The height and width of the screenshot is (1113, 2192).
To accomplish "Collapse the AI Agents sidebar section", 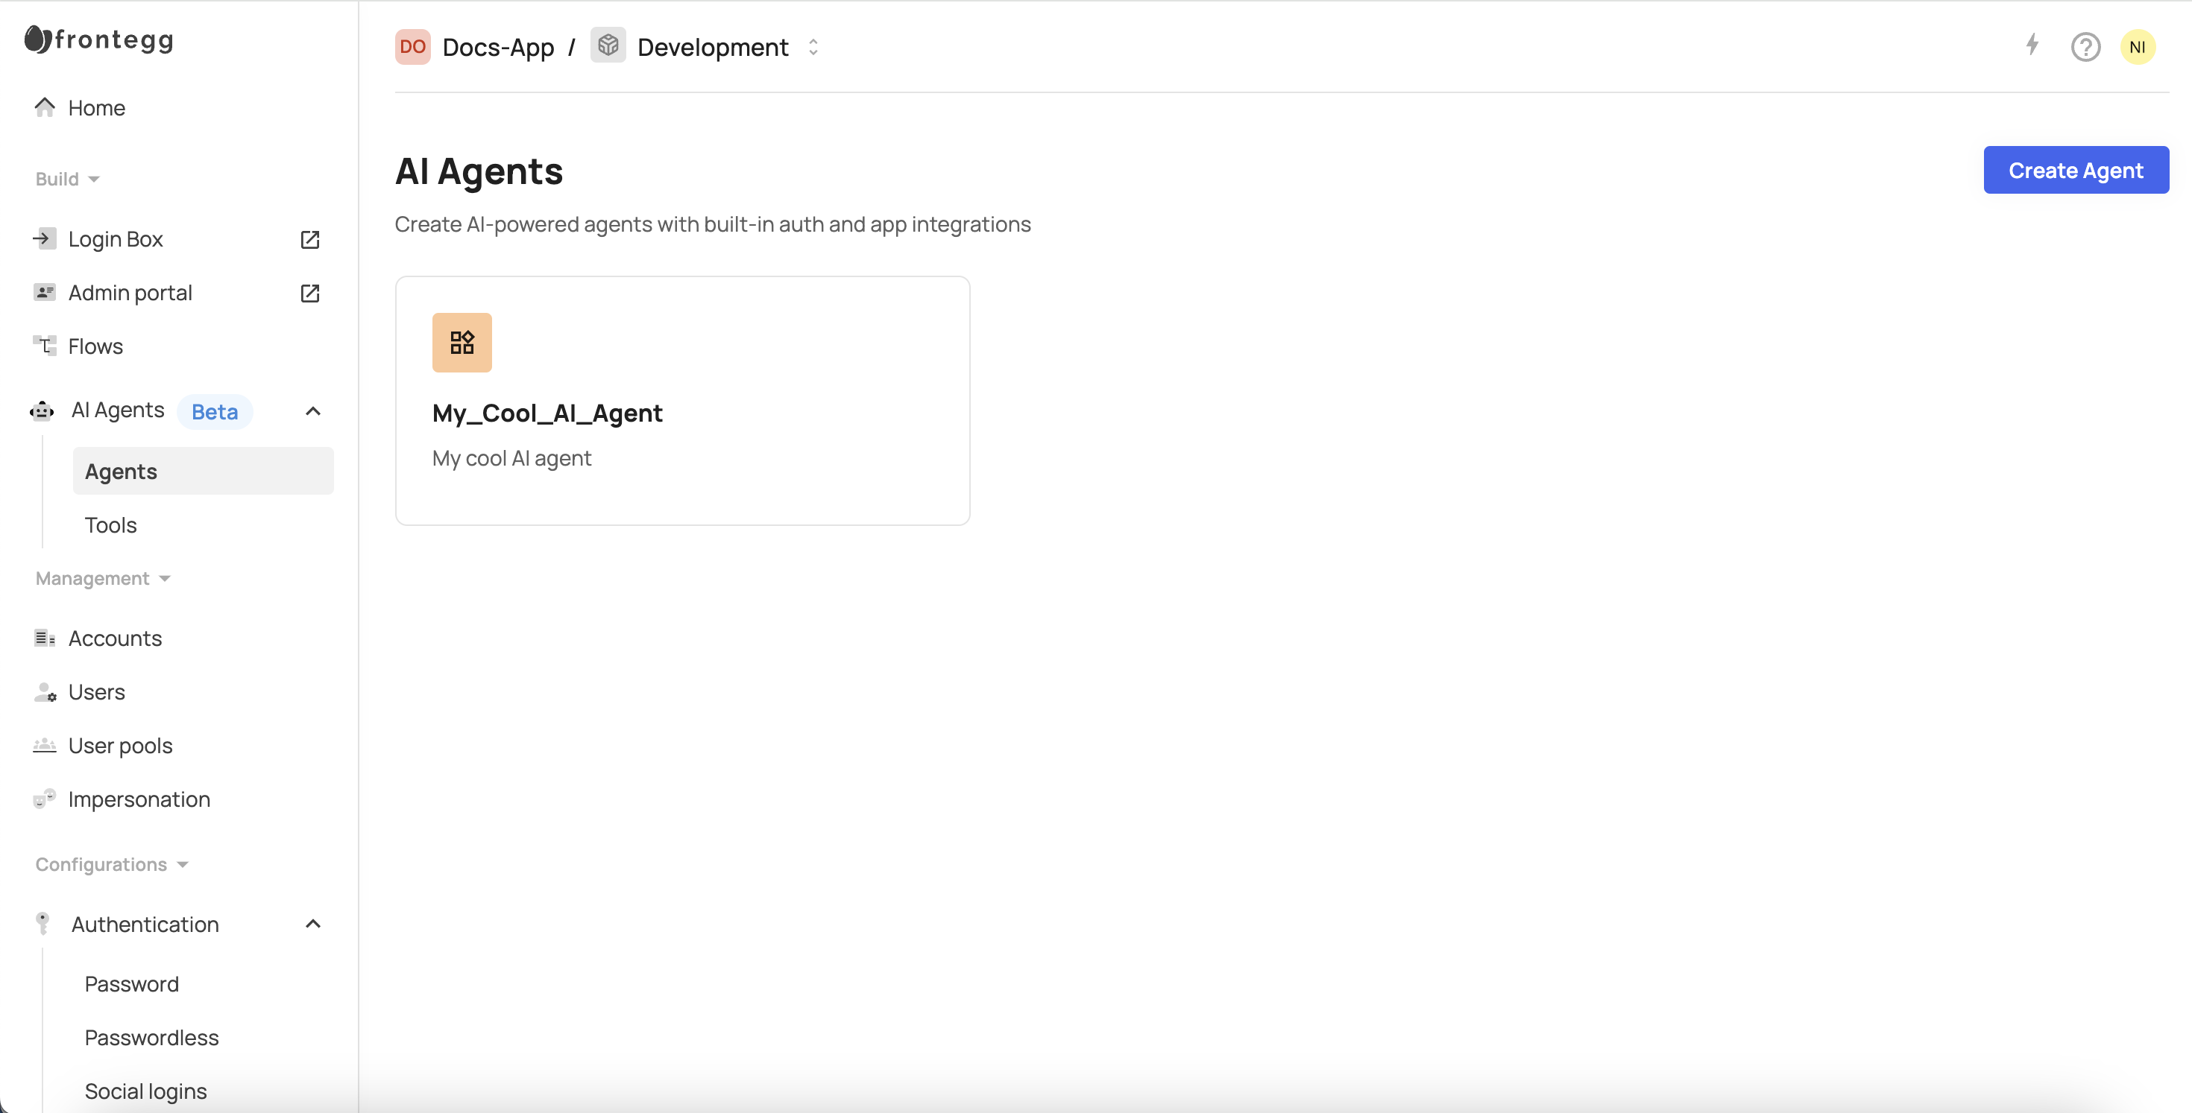I will tap(313, 411).
